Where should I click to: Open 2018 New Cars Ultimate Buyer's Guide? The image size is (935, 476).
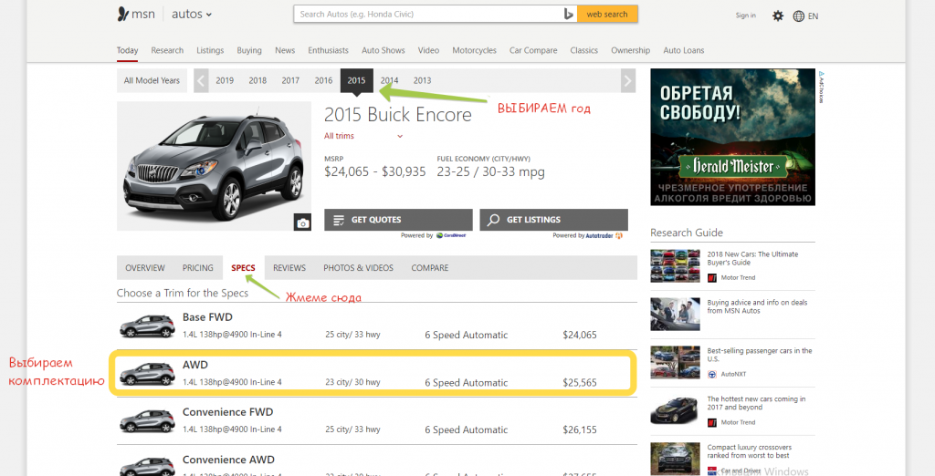pos(752,258)
